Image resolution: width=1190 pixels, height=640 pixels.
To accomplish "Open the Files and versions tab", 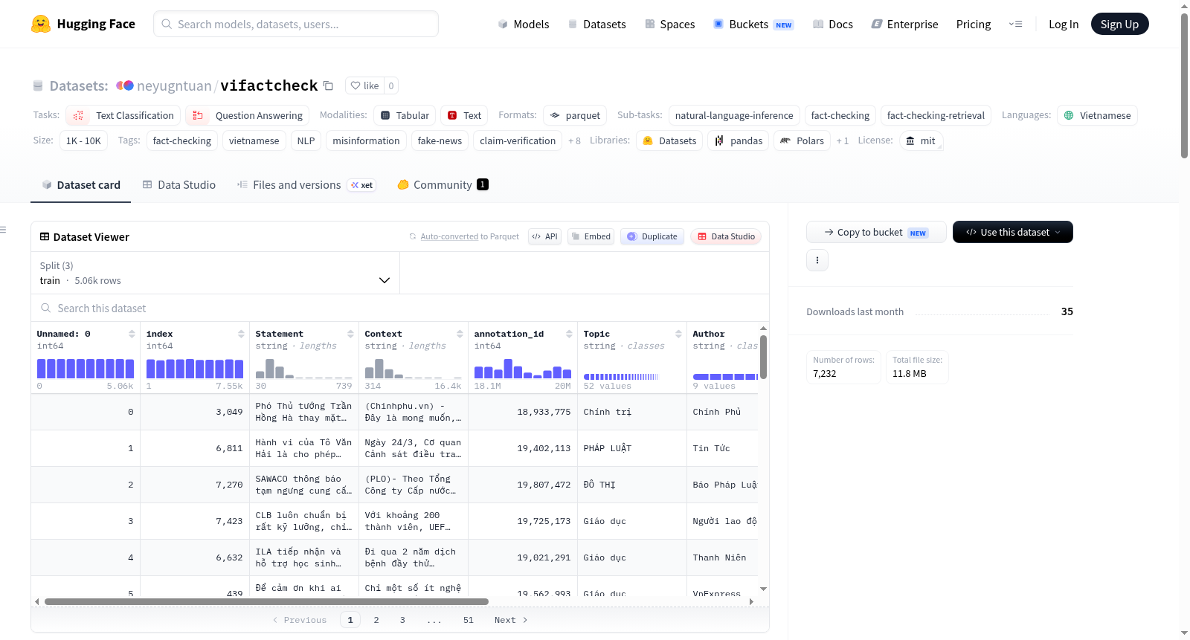I will click(x=306, y=185).
